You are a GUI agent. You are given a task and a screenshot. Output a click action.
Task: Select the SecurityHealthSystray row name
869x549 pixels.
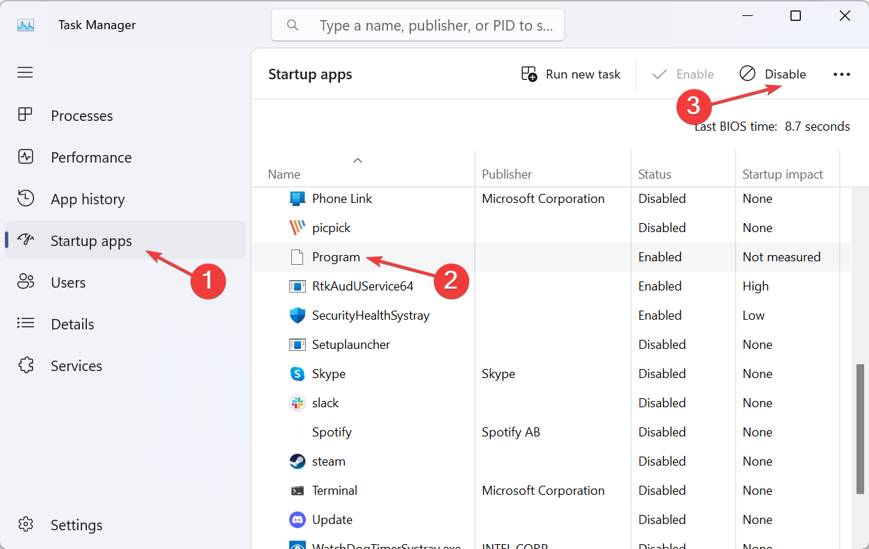click(x=371, y=316)
